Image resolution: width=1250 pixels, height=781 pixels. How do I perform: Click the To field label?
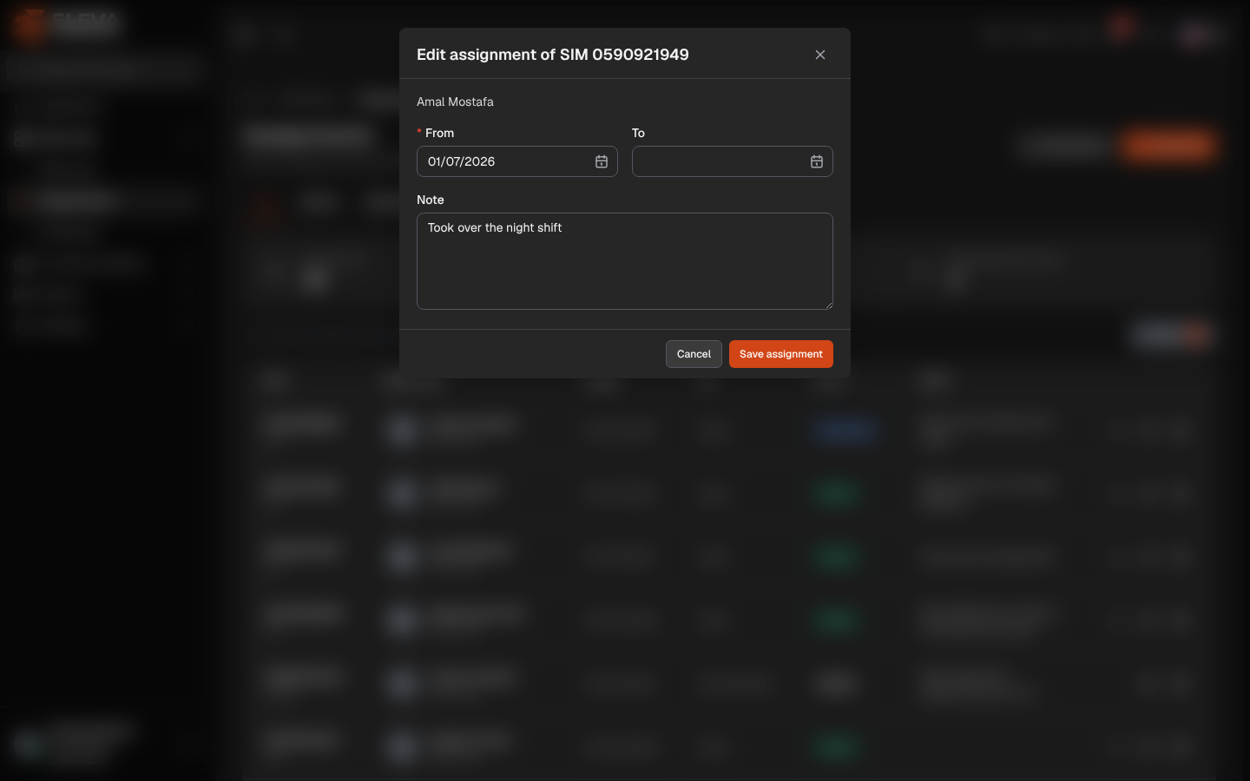point(638,133)
